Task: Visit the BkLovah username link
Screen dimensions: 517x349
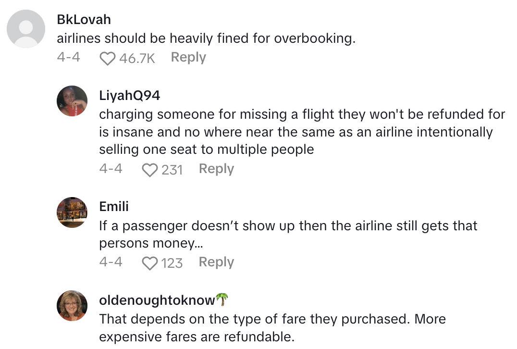Action: (x=84, y=20)
